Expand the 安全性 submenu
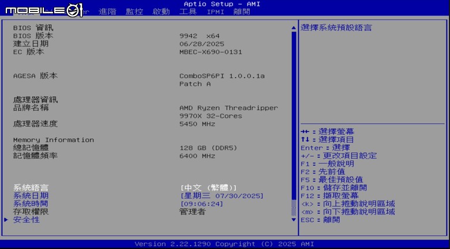 pyautogui.click(x=27, y=220)
